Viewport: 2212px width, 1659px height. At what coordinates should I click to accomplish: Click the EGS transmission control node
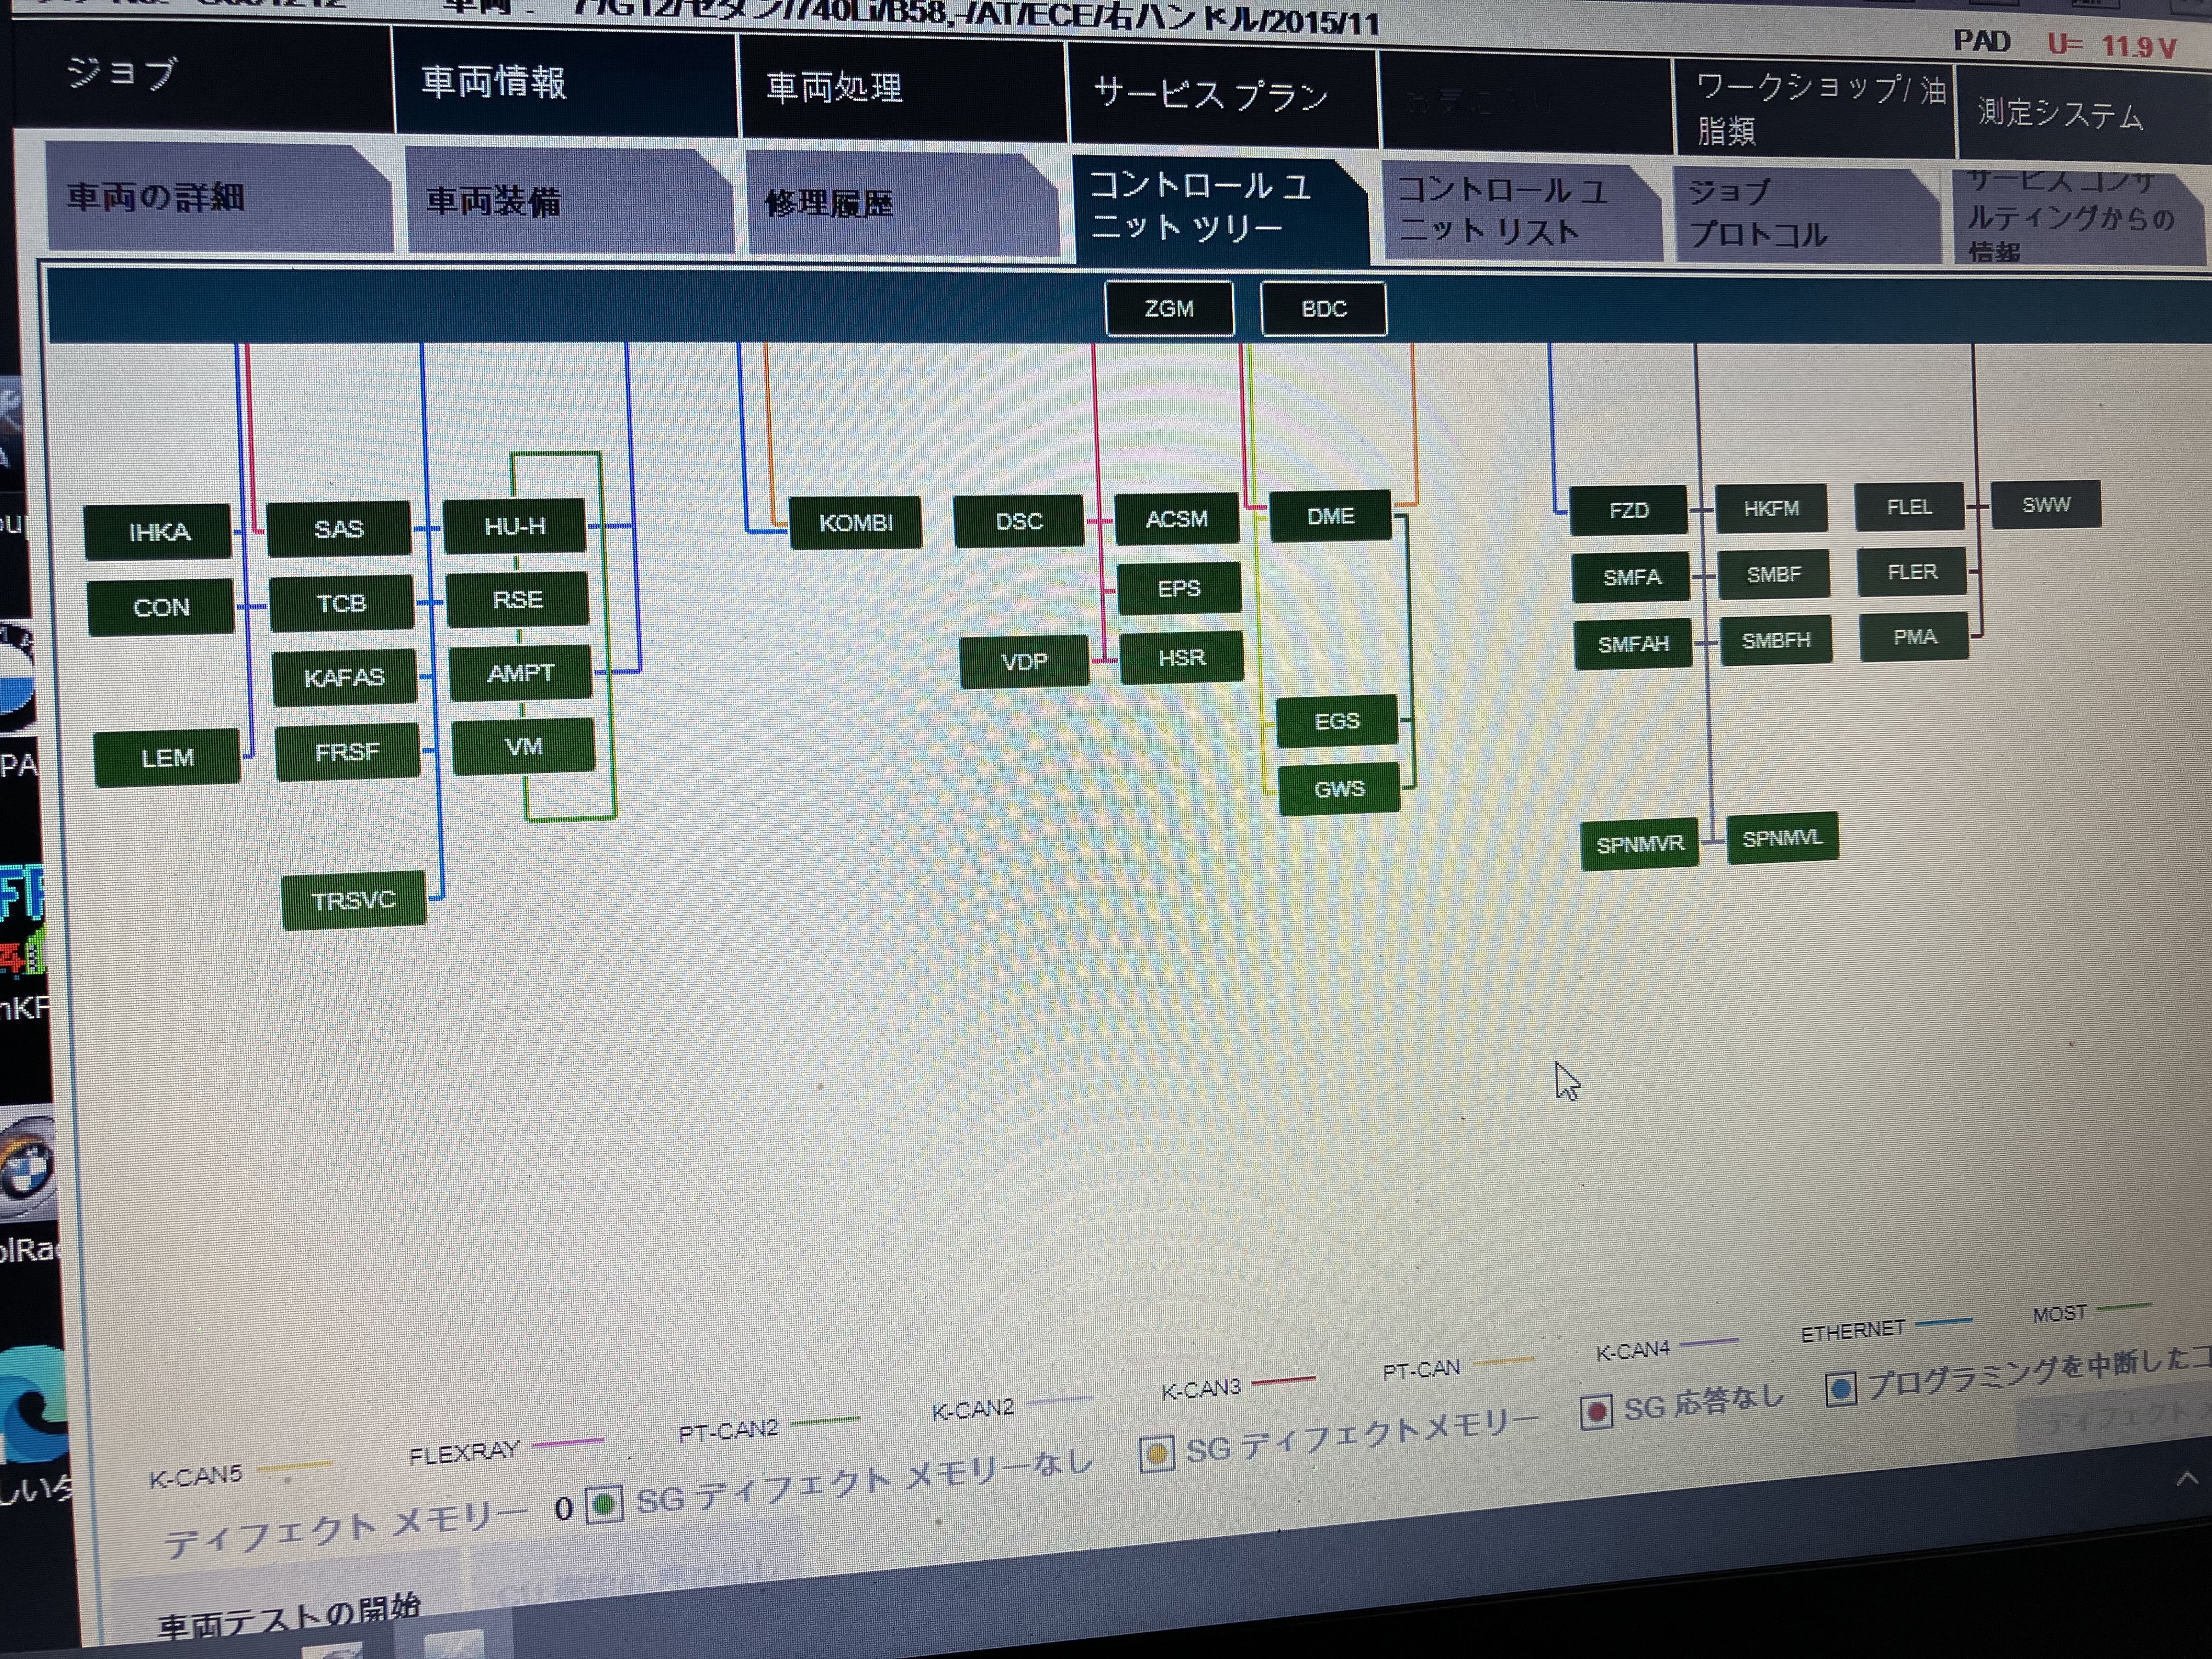coord(1337,721)
